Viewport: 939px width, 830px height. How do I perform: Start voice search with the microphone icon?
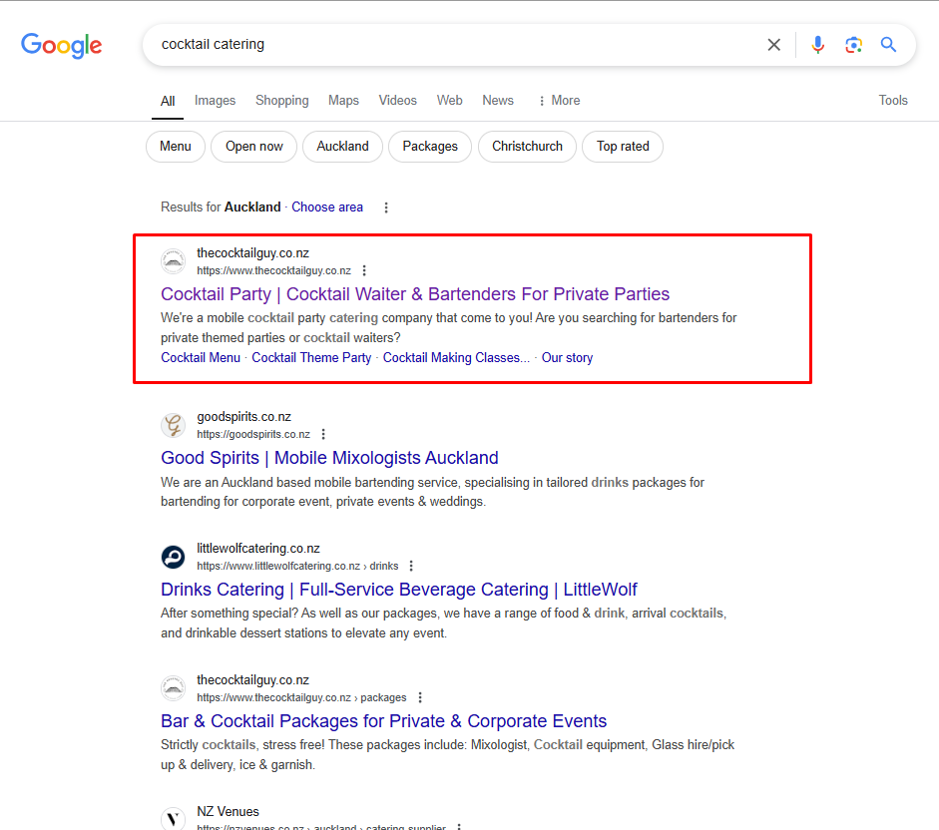817,44
